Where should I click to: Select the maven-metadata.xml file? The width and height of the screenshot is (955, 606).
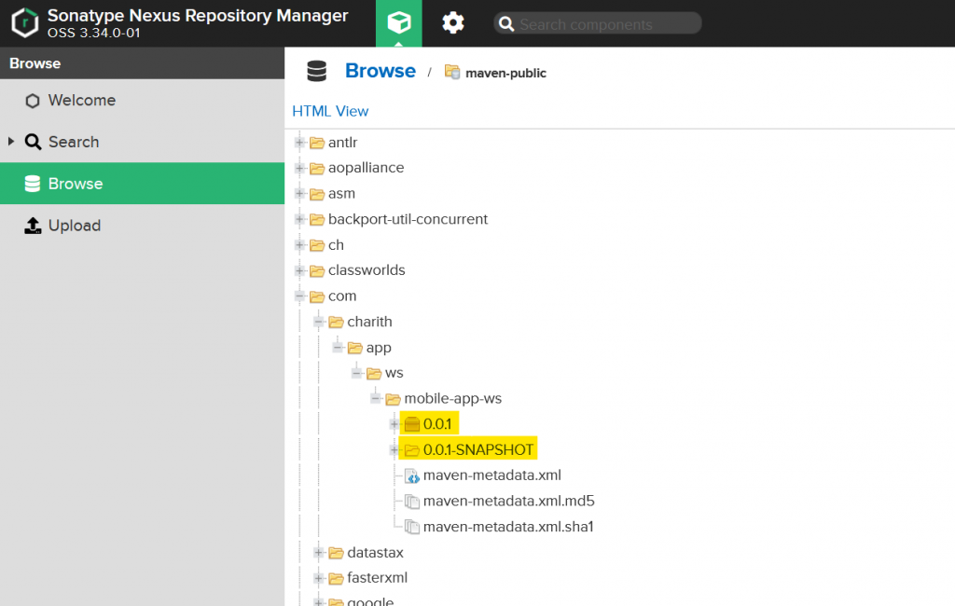[492, 475]
